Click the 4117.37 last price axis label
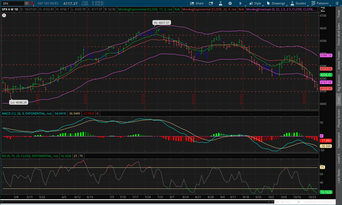Image resolution: width=342 pixels, height=205 pixels. click(326, 89)
